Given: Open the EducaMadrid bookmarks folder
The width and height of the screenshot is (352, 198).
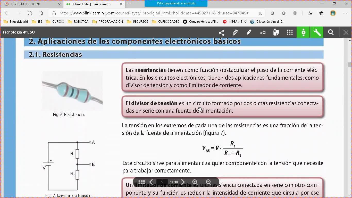Looking at the screenshot, I should [x=16, y=22].
